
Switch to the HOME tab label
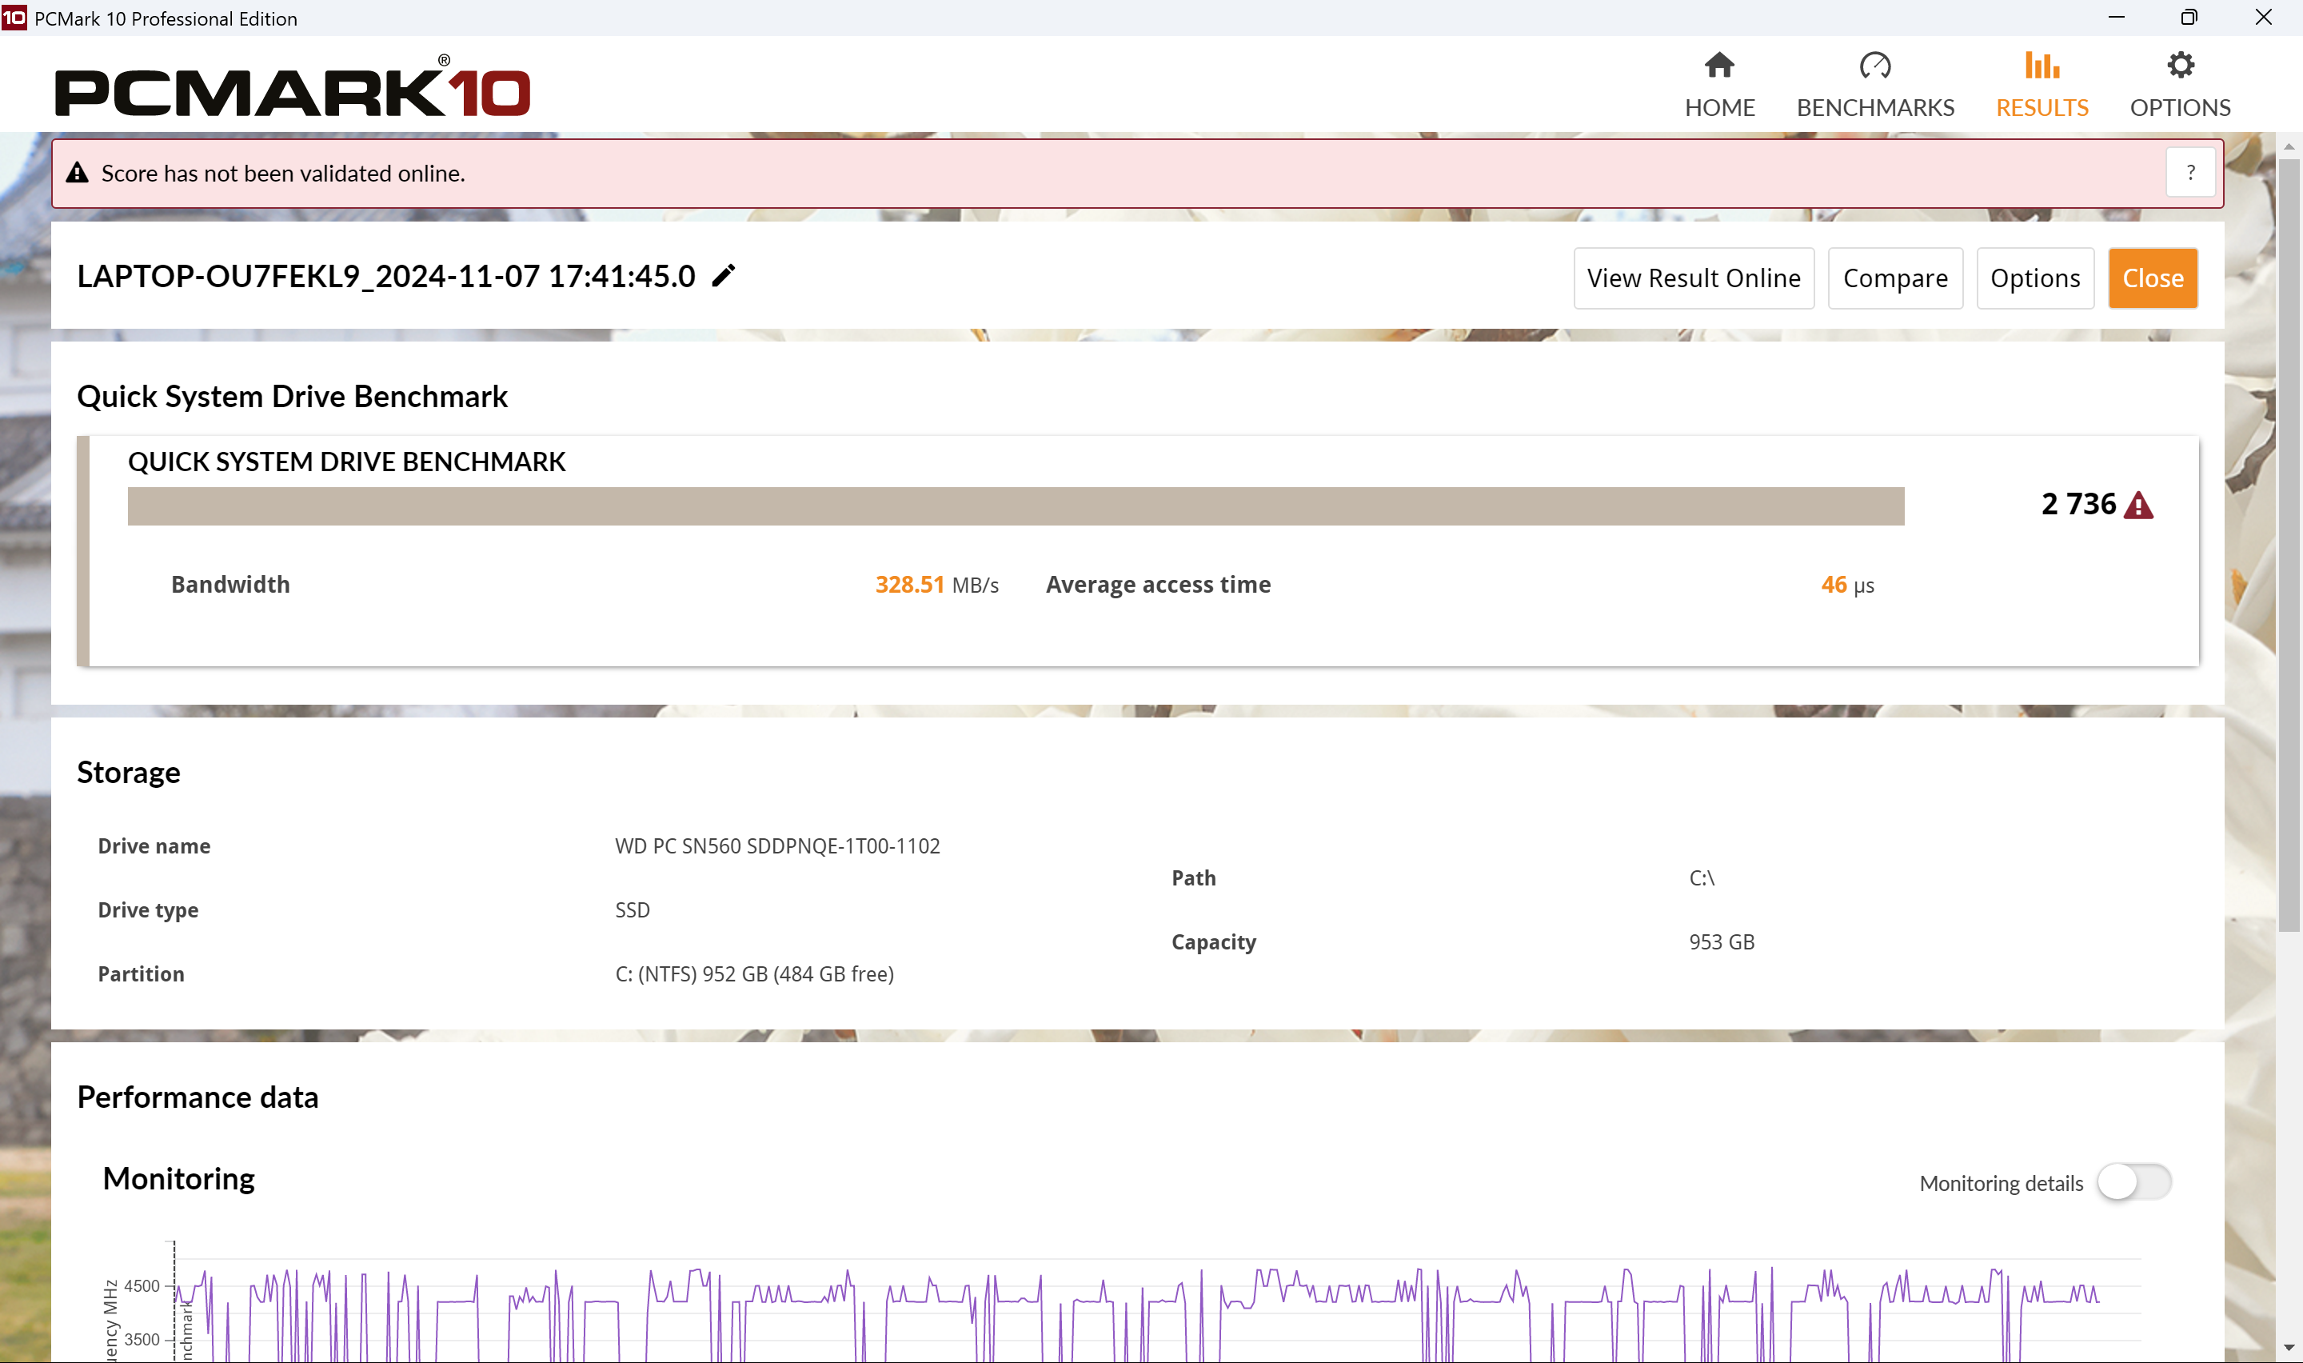(x=1719, y=107)
